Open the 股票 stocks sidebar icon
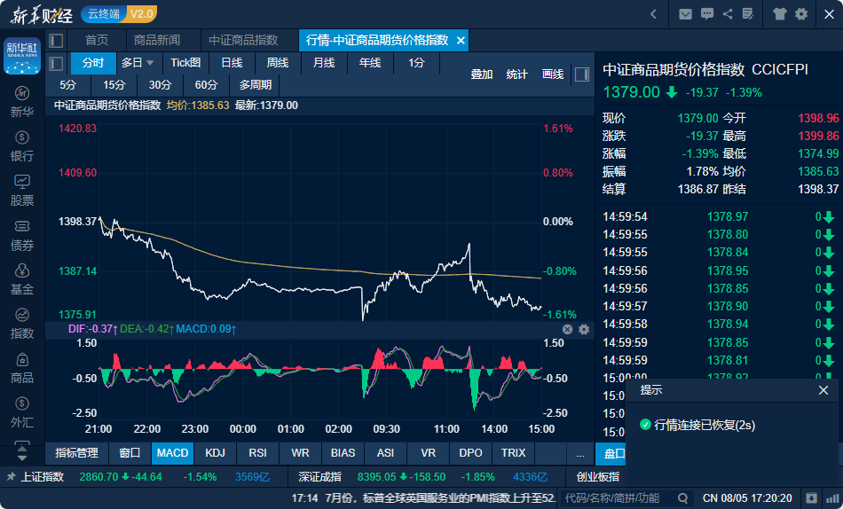843x509 pixels. tap(22, 190)
